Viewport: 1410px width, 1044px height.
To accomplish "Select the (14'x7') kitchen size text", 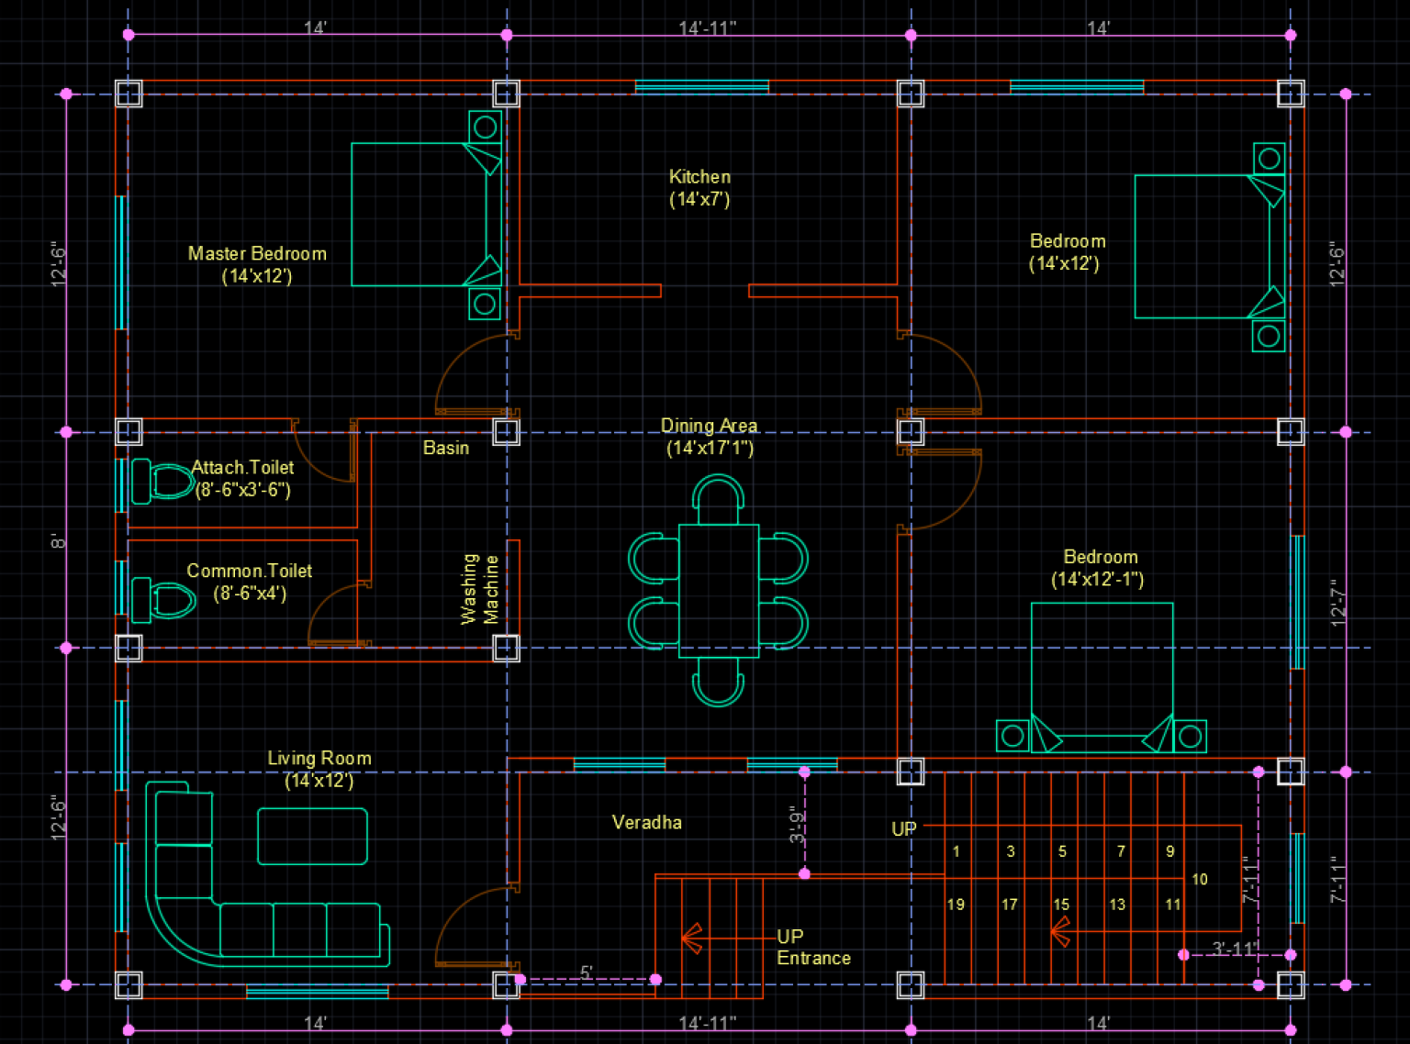I will pyautogui.click(x=699, y=199).
